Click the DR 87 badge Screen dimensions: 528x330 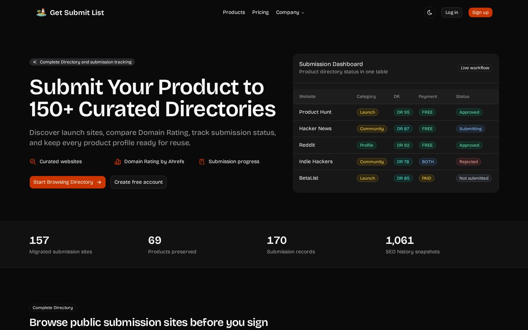(403, 129)
